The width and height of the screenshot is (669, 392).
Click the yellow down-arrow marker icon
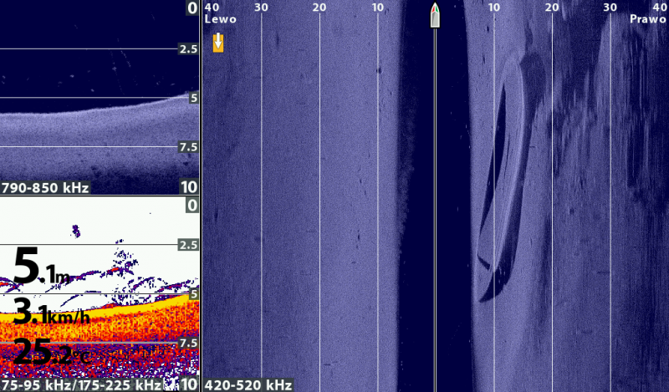218,43
